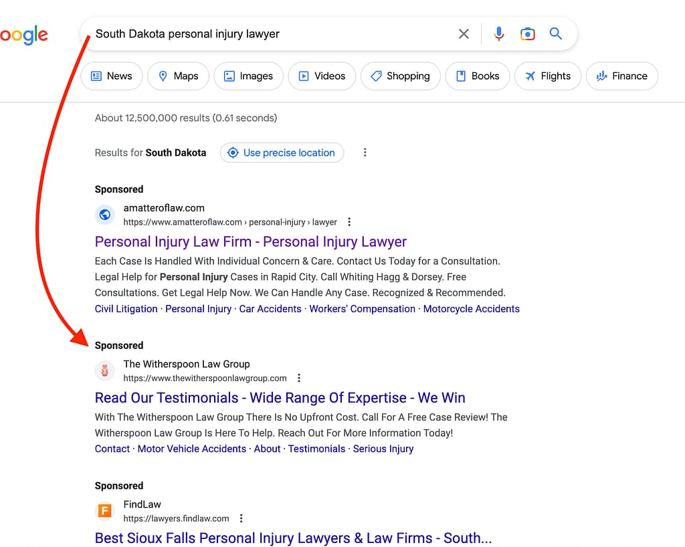685x547 pixels.
Task: Switch to the Videos filter
Action: 322,76
